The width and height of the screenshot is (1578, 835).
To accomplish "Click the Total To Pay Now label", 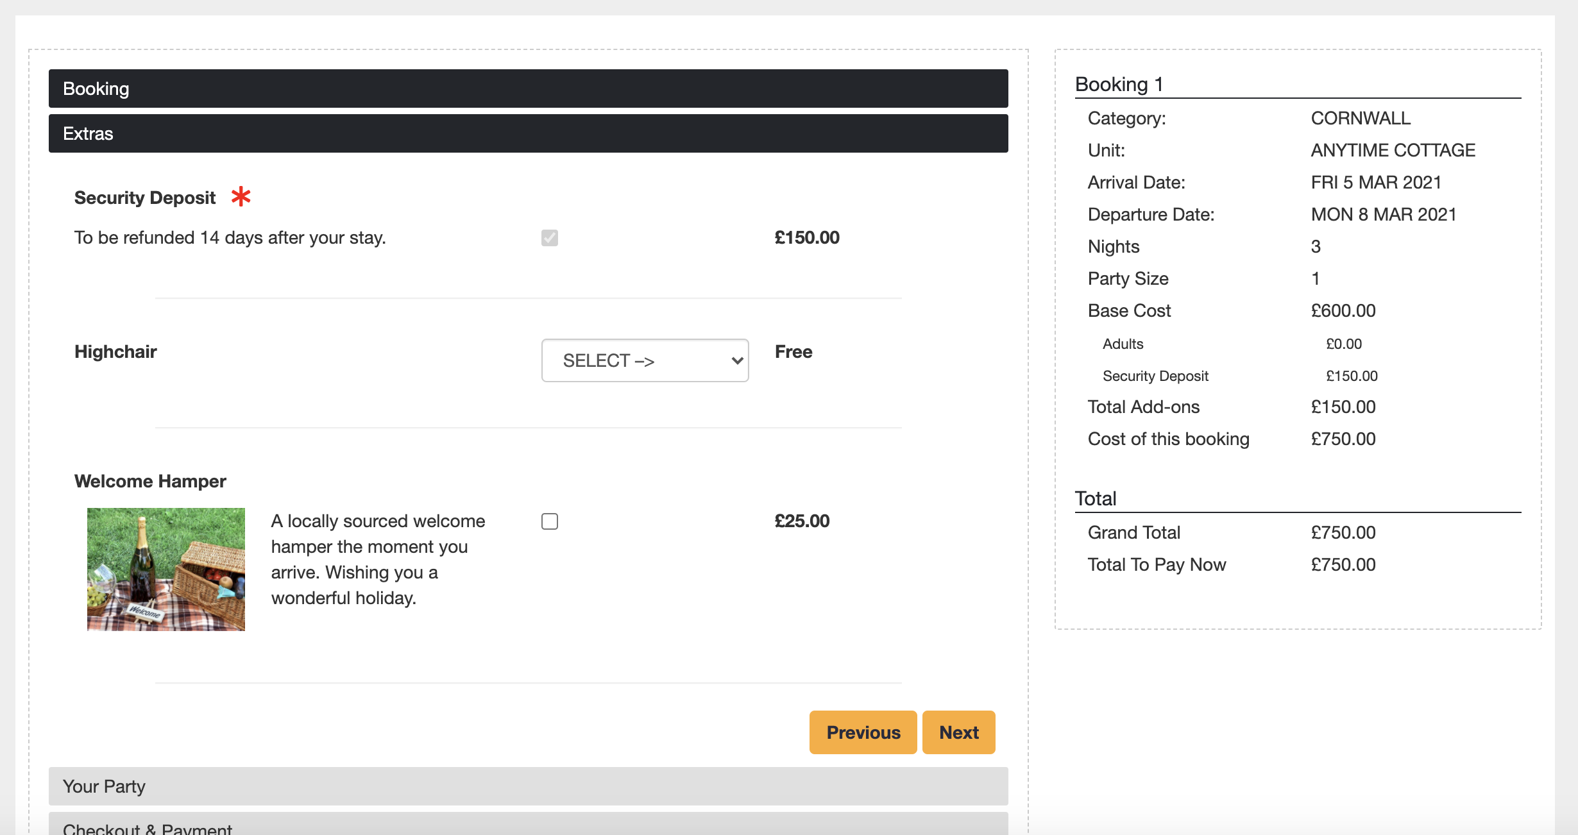I will pyautogui.click(x=1157, y=565).
